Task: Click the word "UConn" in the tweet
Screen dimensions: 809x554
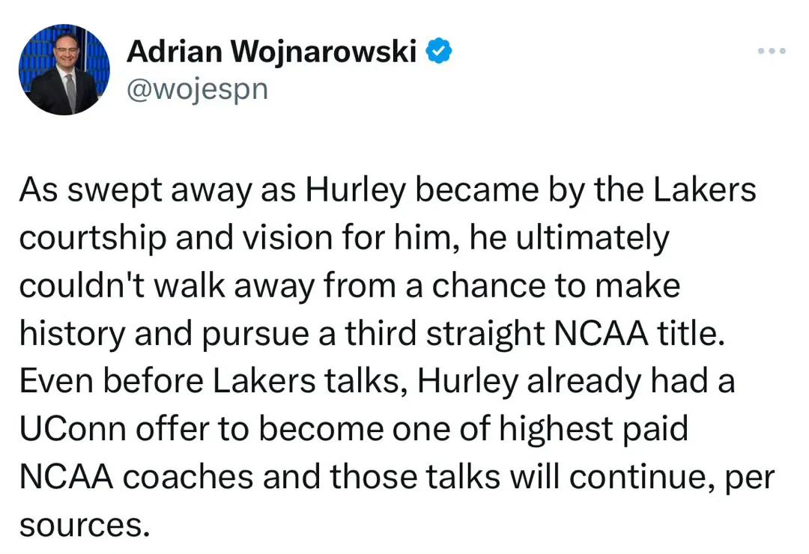Action: coord(73,428)
